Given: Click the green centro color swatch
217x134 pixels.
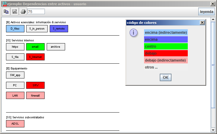Looking at the screenshot, I should 166,46.
